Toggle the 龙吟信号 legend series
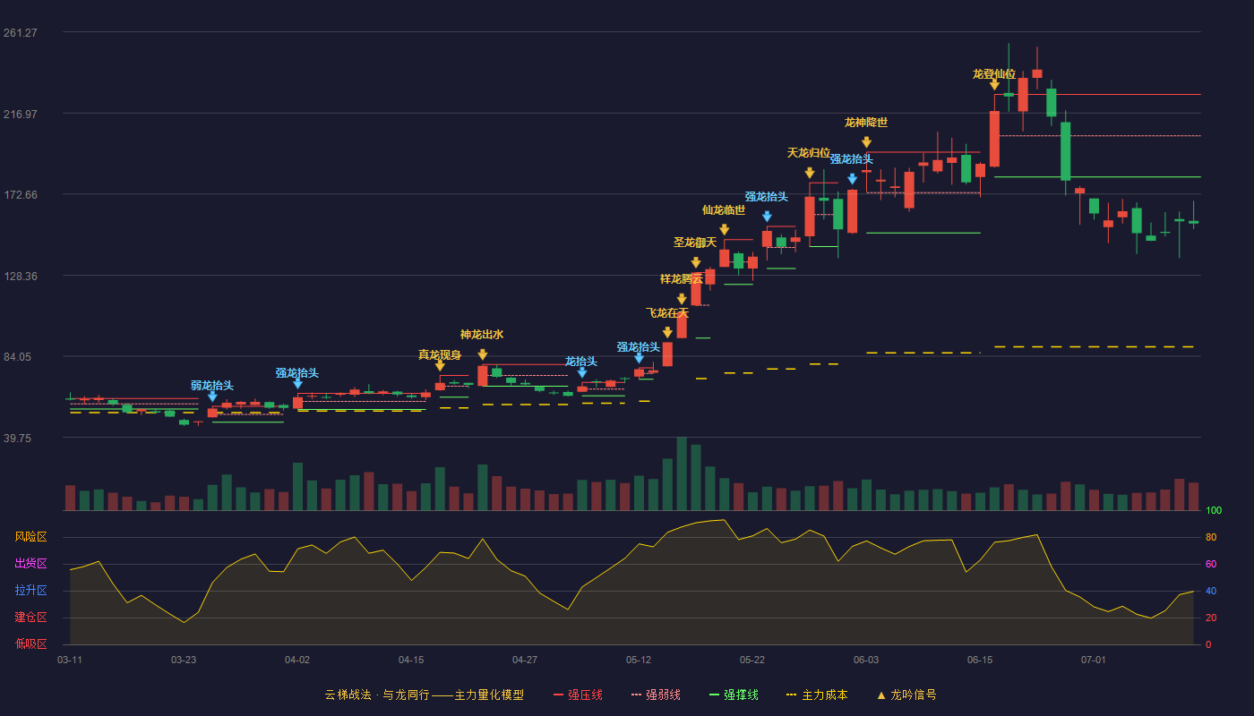Screen dimensions: 1254x716 click(906, 695)
